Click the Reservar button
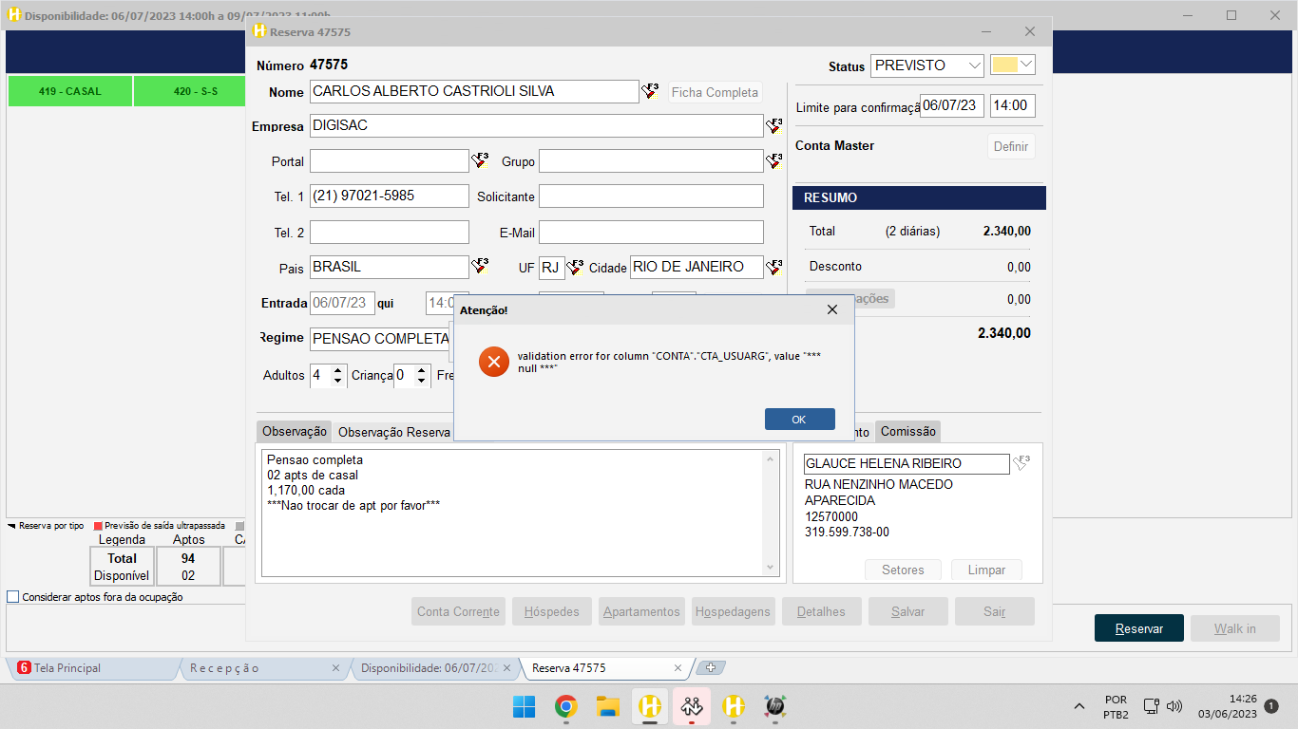The image size is (1298, 729). point(1138,628)
